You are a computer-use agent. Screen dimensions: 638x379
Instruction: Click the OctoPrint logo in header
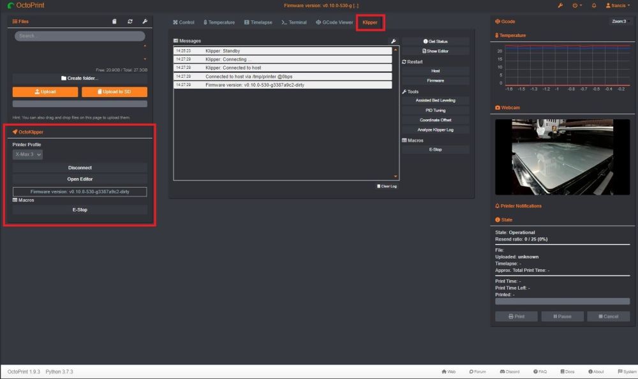26,5
